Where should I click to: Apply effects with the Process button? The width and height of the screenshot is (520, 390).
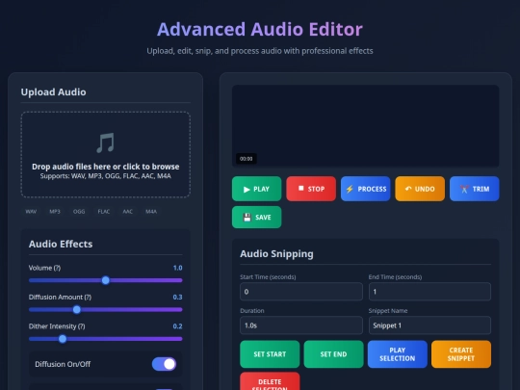tap(366, 189)
